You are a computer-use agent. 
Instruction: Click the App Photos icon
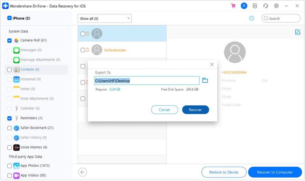(16, 166)
